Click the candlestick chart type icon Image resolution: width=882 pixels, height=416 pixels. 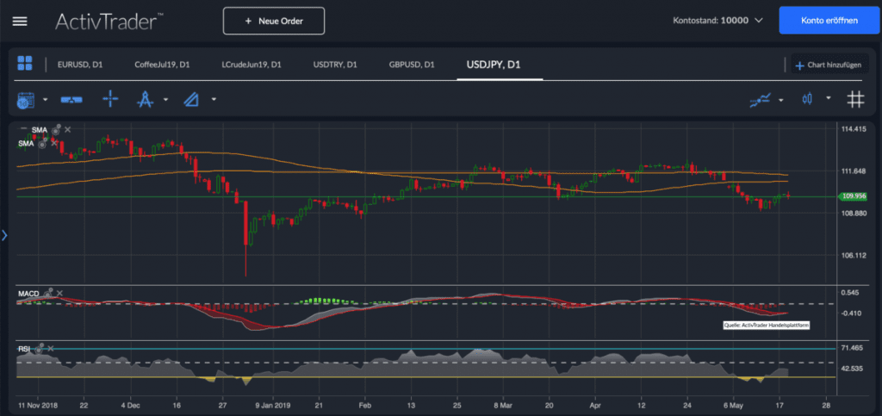(x=808, y=100)
